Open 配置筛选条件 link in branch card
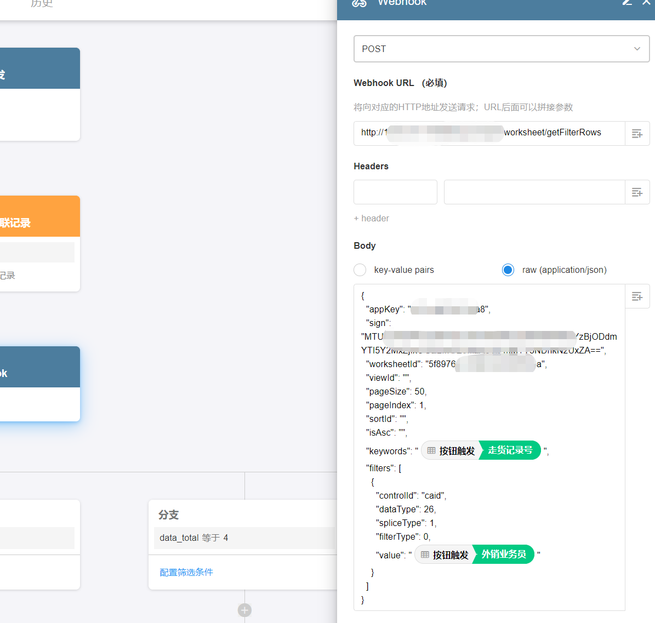 186,572
